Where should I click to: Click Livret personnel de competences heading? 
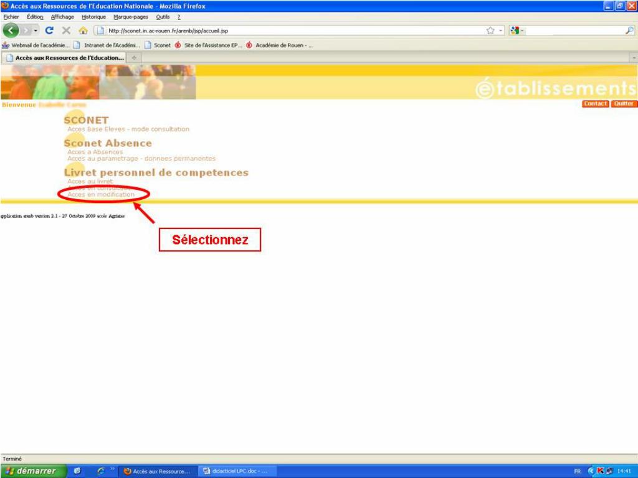(x=156, y=172)
